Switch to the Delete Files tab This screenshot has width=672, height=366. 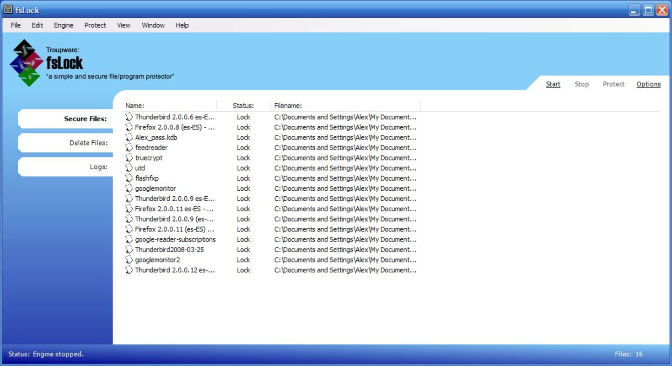tap(65, 143)
